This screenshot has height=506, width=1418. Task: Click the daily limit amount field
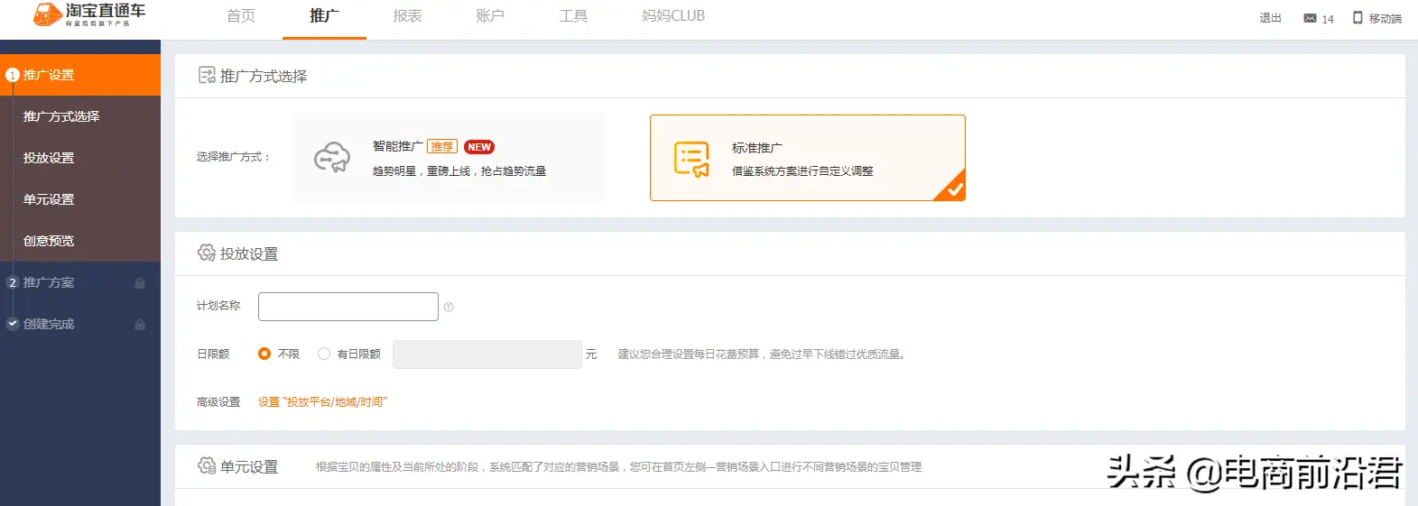[x=487, y=354]
